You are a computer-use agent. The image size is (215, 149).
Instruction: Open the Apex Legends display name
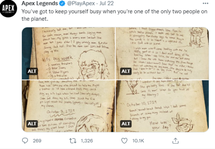pos(39,3)
